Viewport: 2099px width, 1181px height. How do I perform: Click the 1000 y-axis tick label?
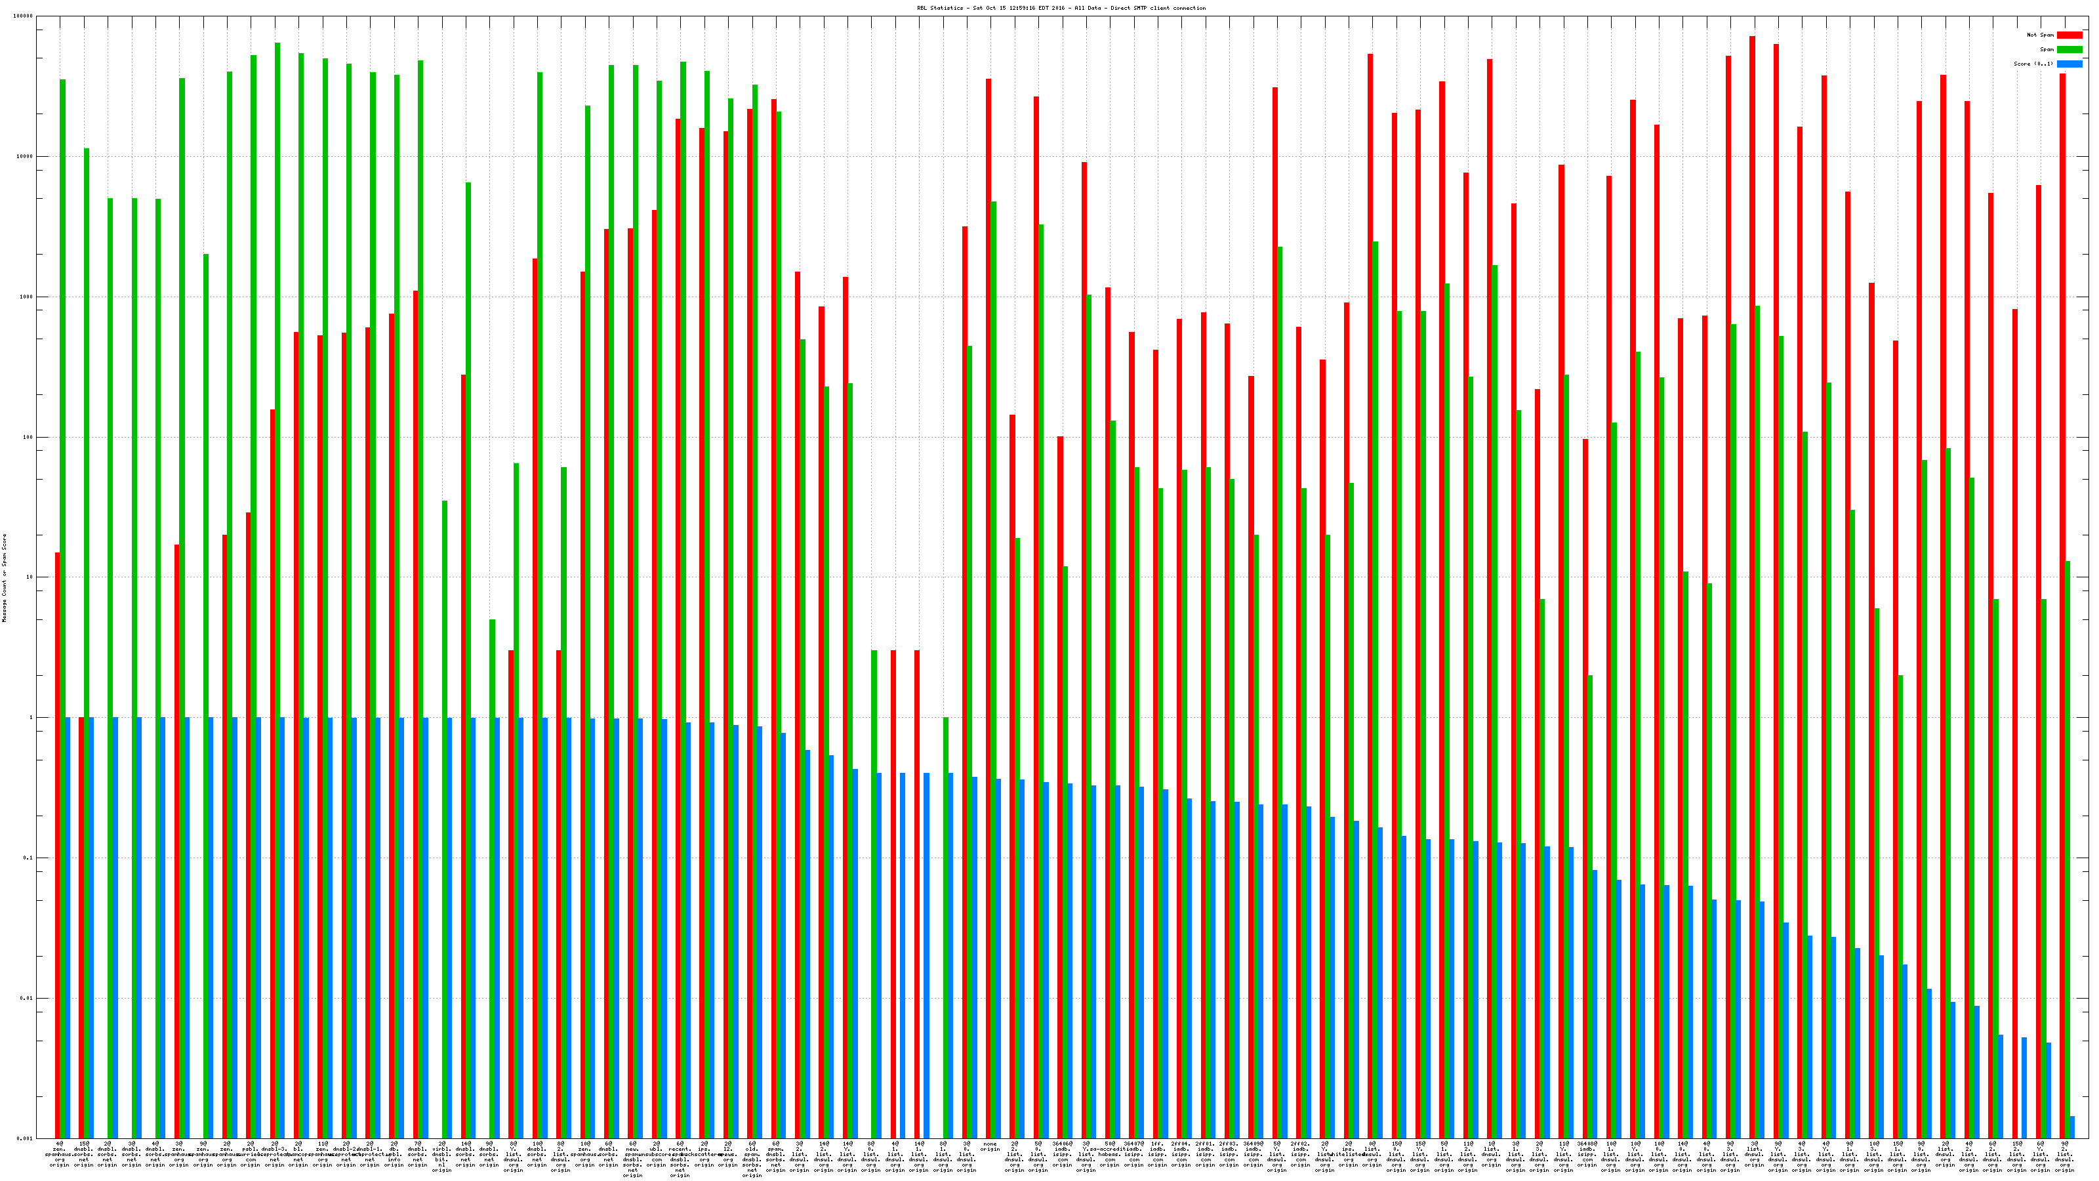pos(27,297)
